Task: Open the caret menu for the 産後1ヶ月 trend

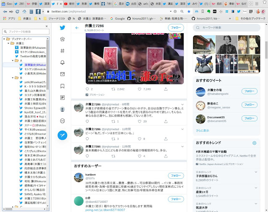Action: coord(256,188)
